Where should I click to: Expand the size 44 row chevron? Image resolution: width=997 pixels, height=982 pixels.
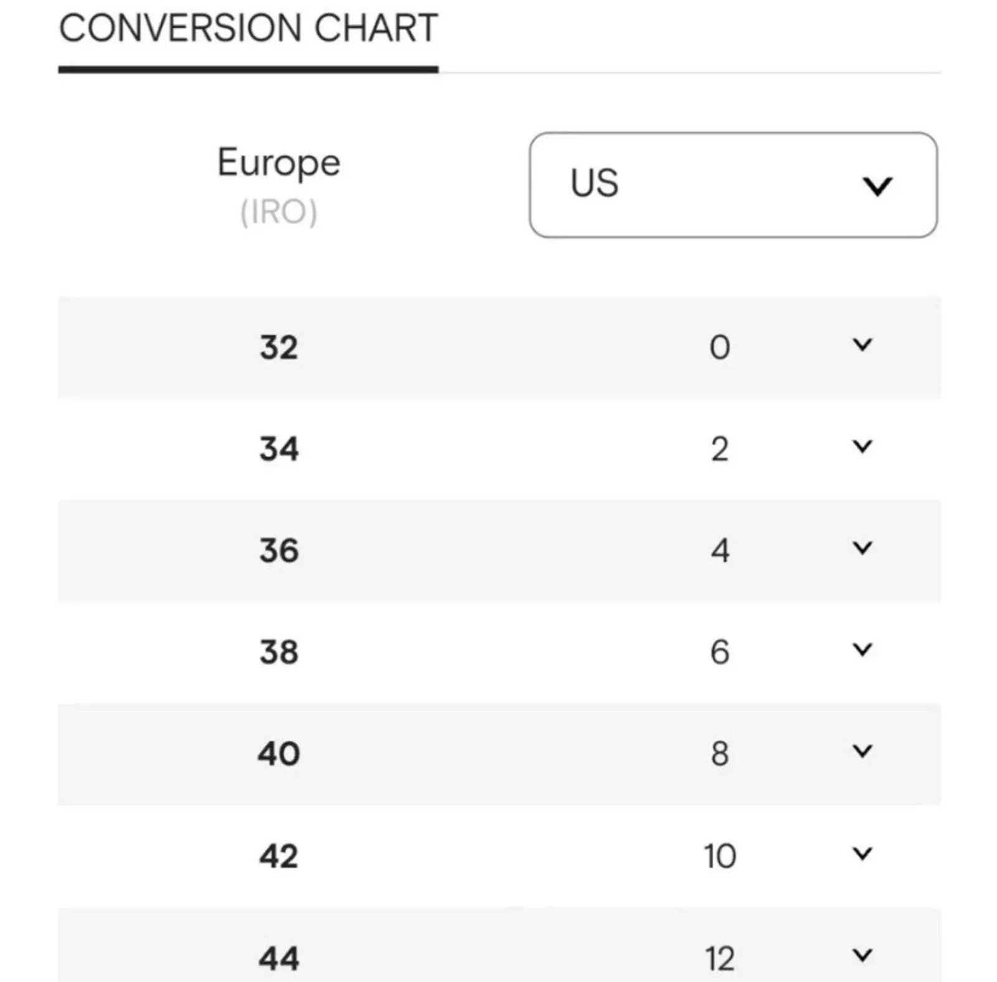click(862, 955)
